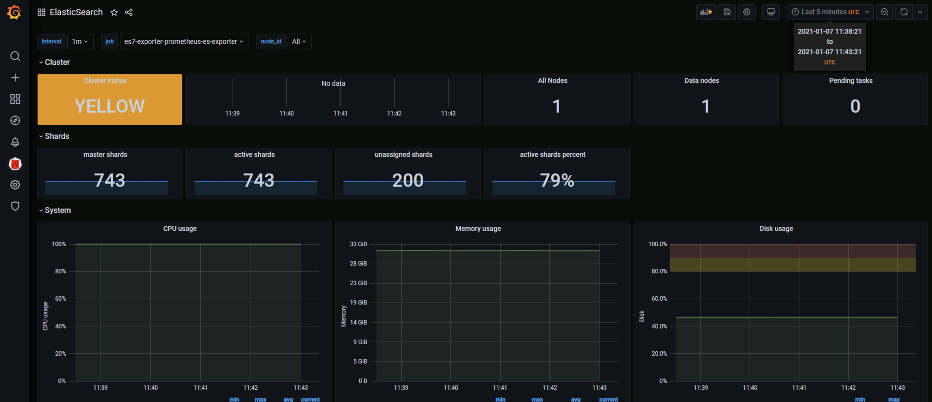The height and width of the screenshot is (402, 932).
Task: Open the job es7-exporter dropdown
Action: pyautogui.click(x=184, y=41)
